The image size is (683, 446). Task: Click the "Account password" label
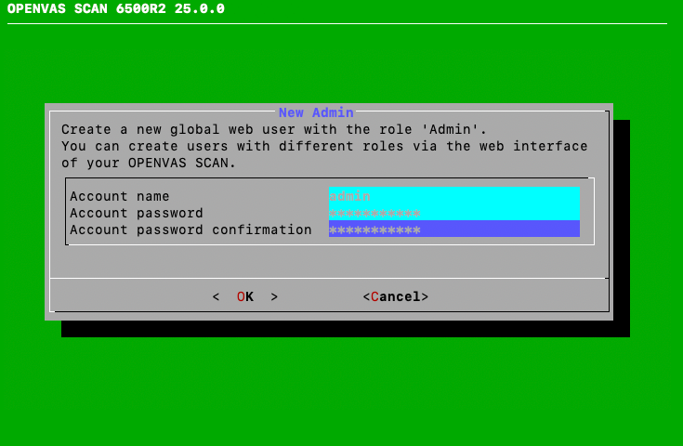137,213
